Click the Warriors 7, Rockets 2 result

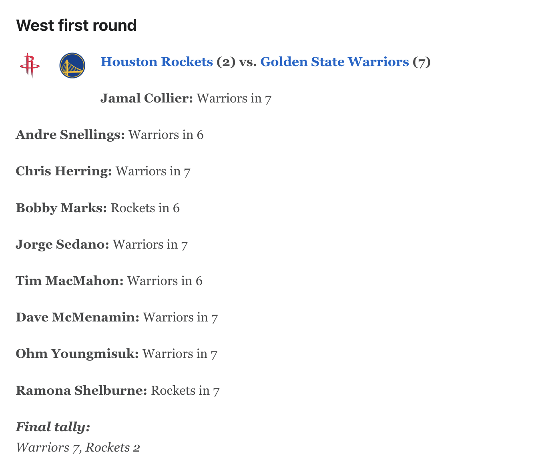tap(78, 448)
